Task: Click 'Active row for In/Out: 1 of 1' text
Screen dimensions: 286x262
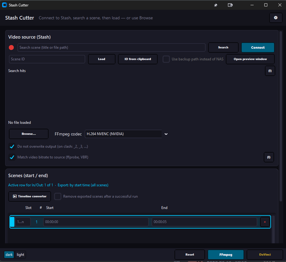Action: tap(31, 185)
